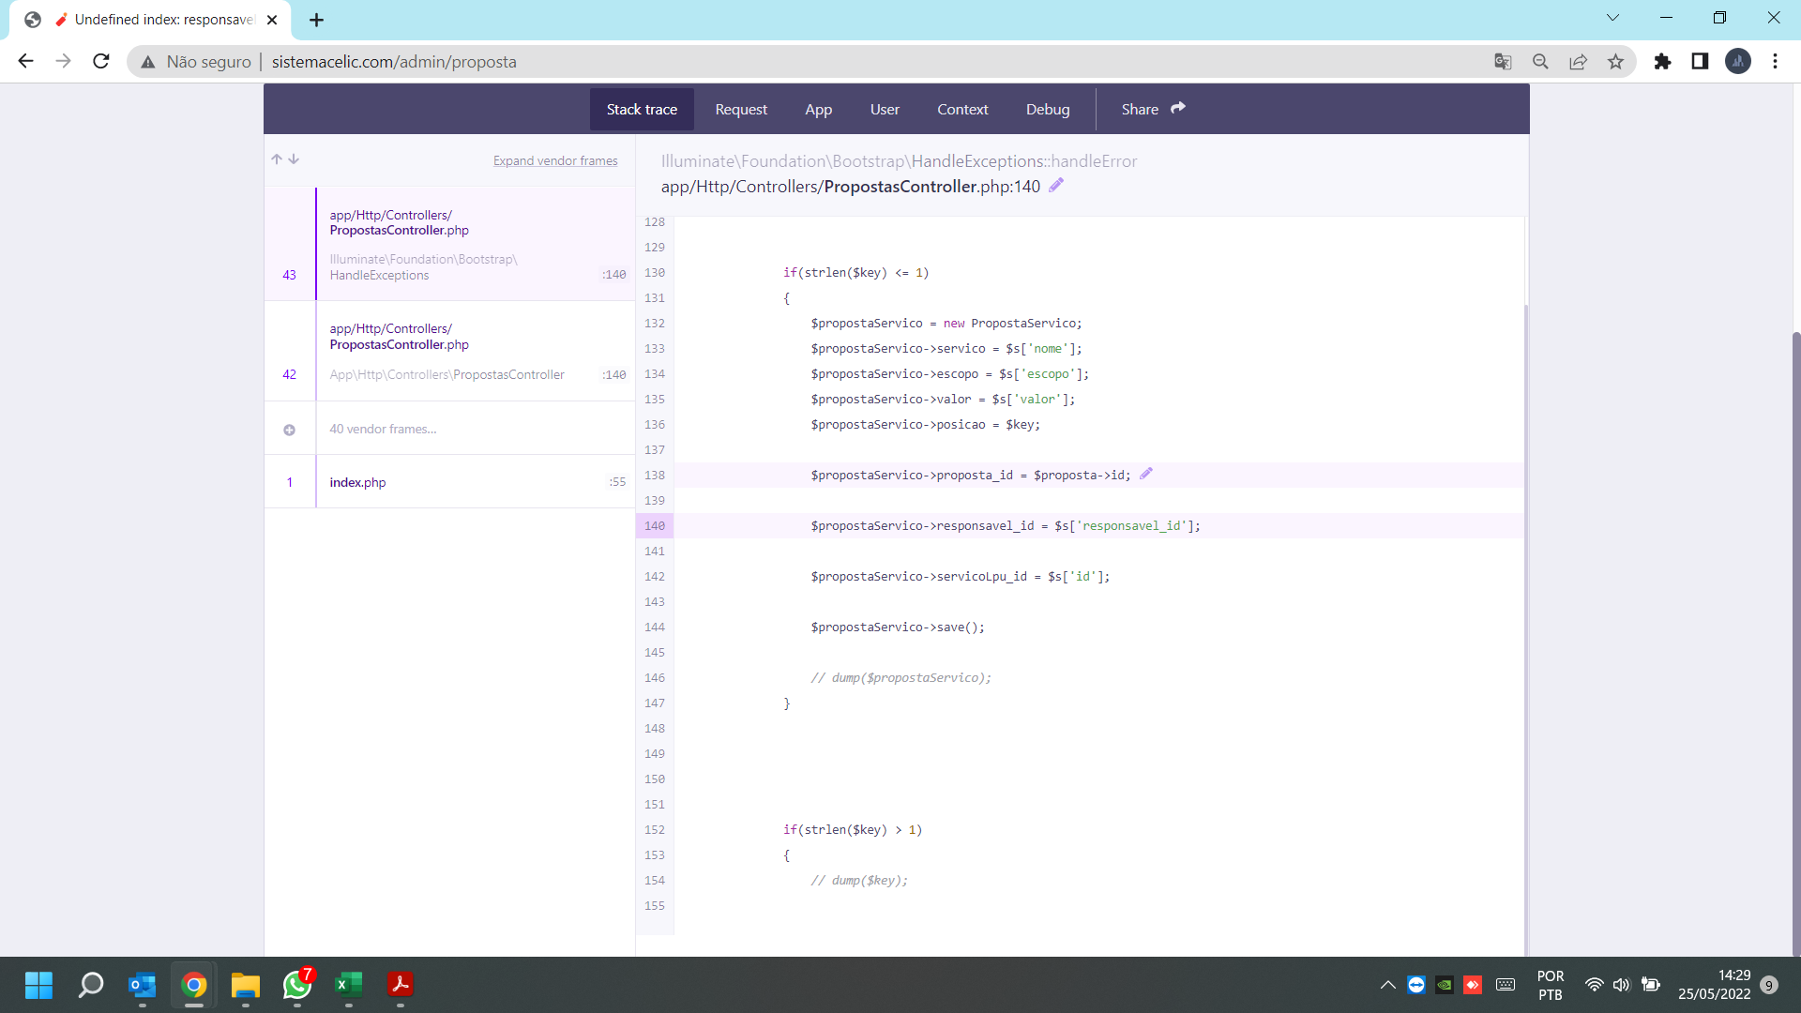Open Excel from taskbar
Screen dimensions: 1801x1013
coord(348,985)
